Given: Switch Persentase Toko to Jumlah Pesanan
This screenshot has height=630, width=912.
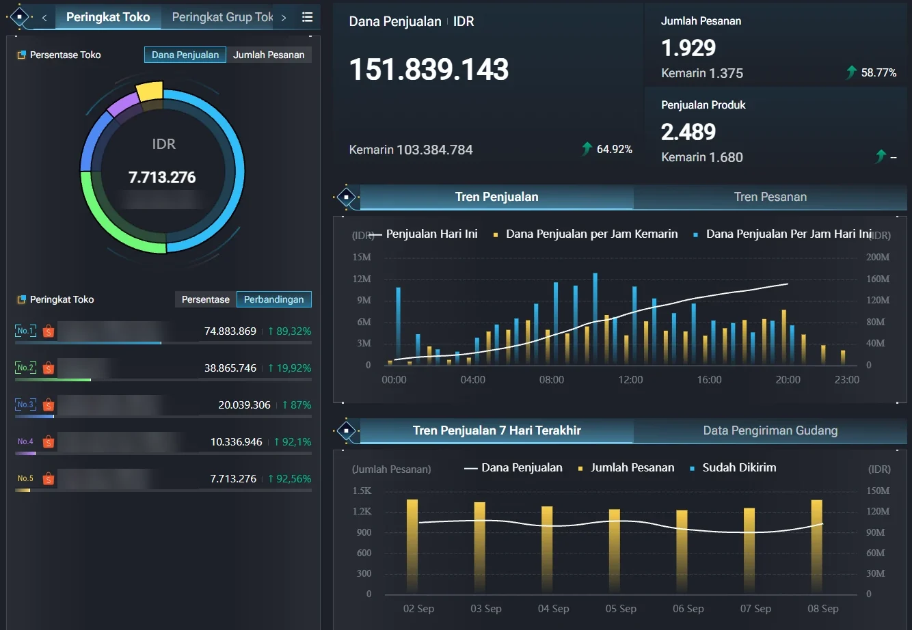Looking at the screenshot, I should [x=269, y=55].
